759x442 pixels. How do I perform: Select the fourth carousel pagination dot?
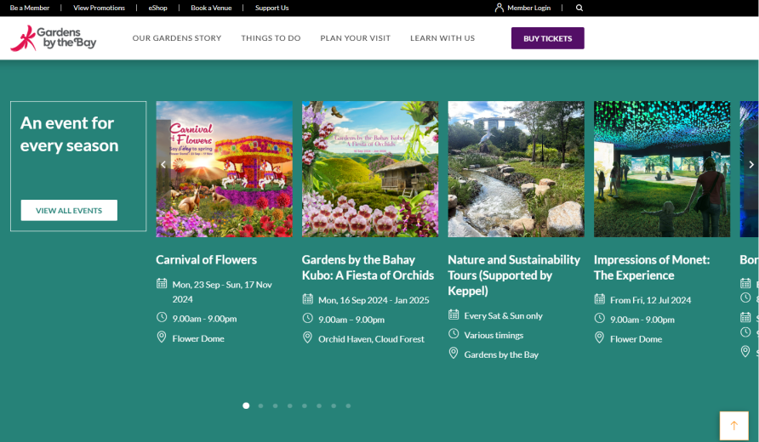click(x=290, y=405)
